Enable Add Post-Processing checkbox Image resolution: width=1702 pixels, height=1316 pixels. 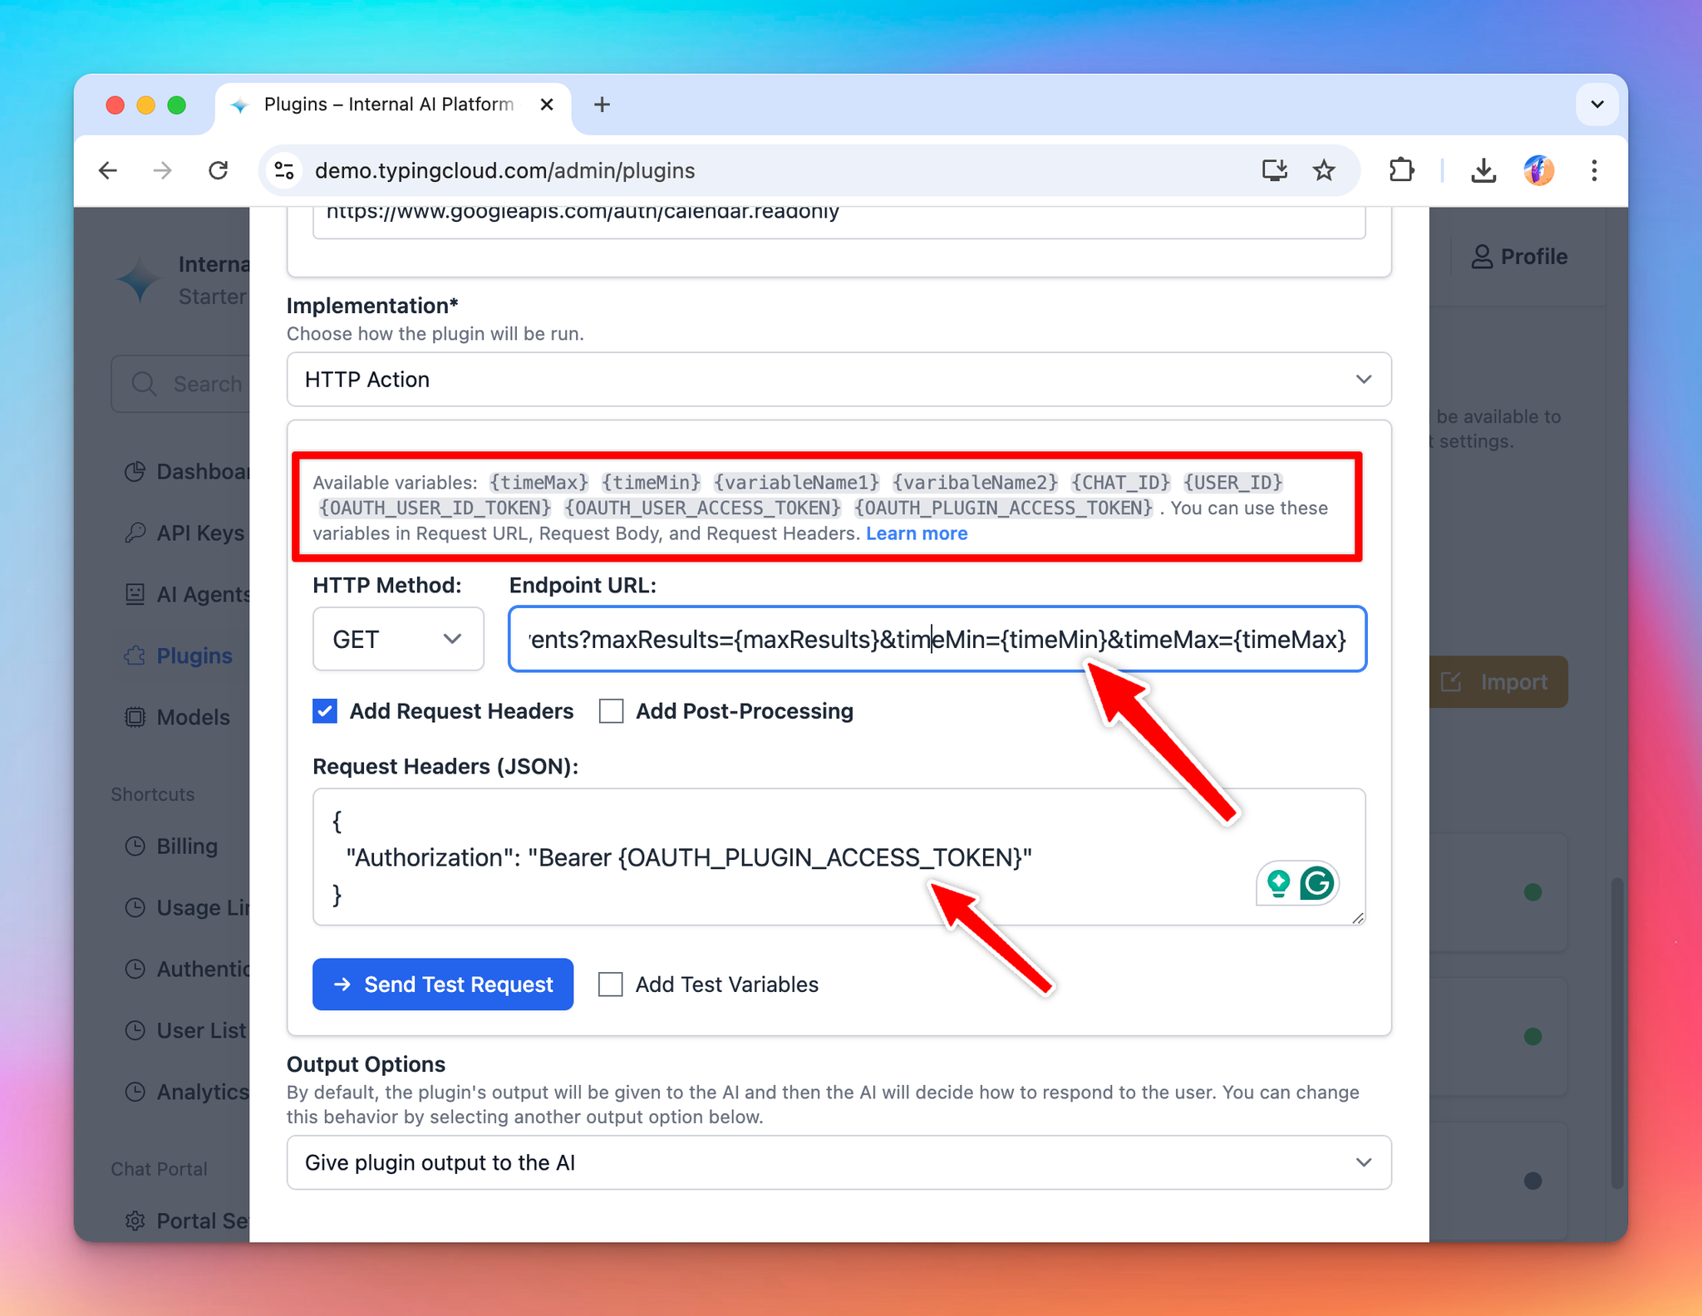[612, 711]
